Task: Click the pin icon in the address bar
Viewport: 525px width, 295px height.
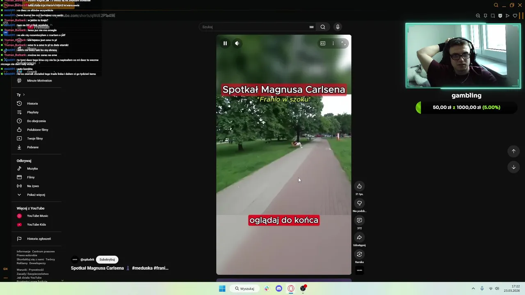Action: [x=485, y=16]
